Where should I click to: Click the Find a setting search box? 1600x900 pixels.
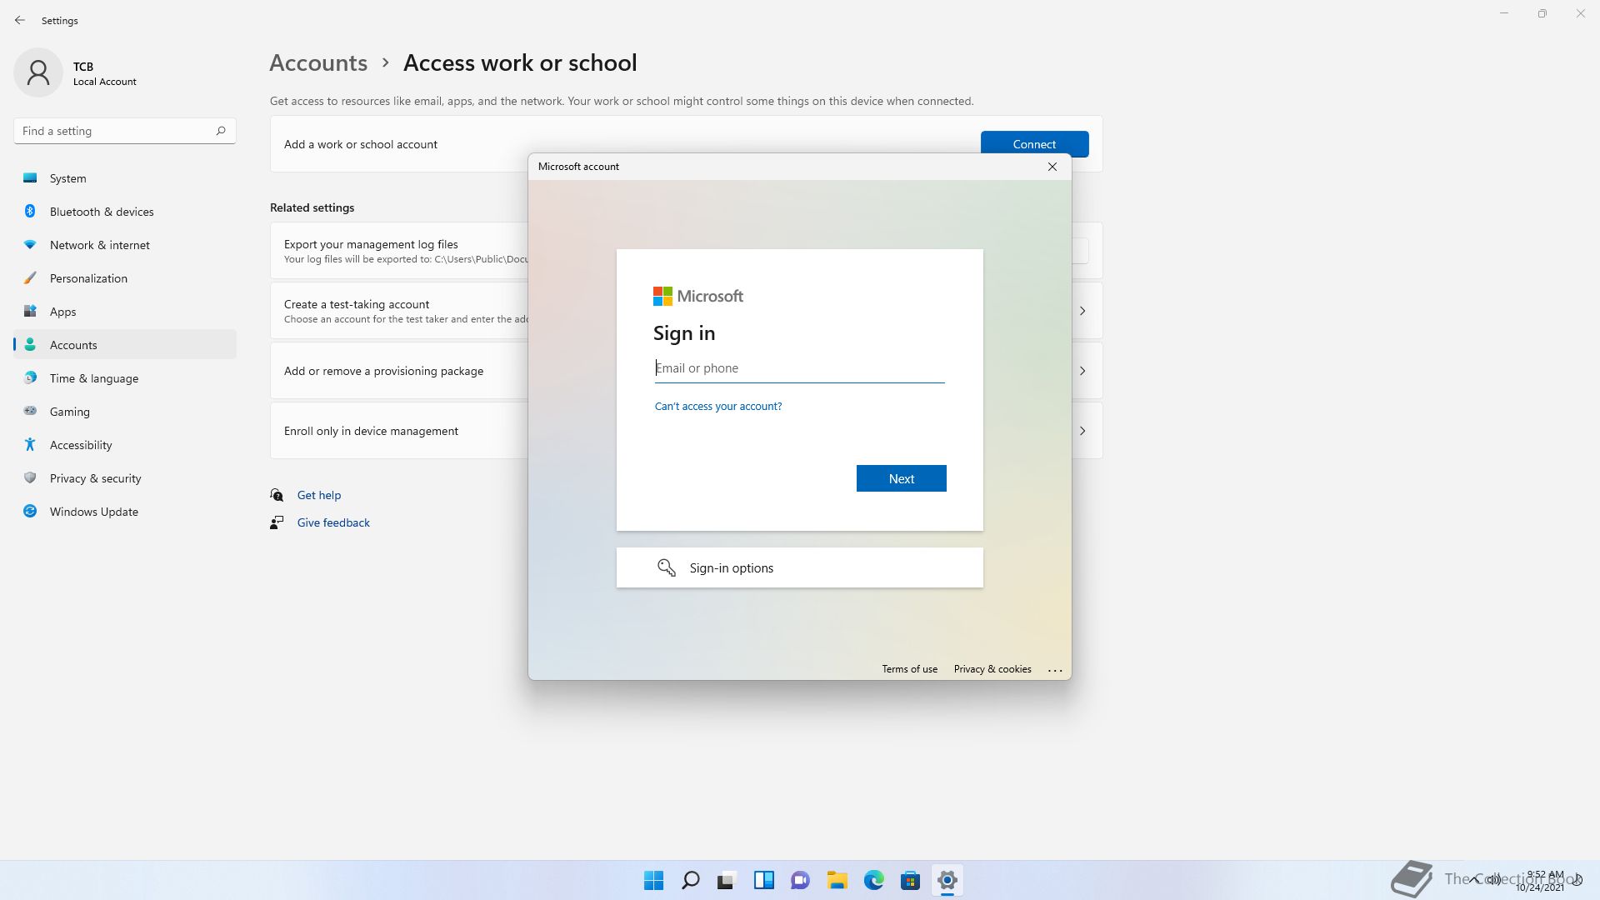pyautogui.click(x=125, y=131)
